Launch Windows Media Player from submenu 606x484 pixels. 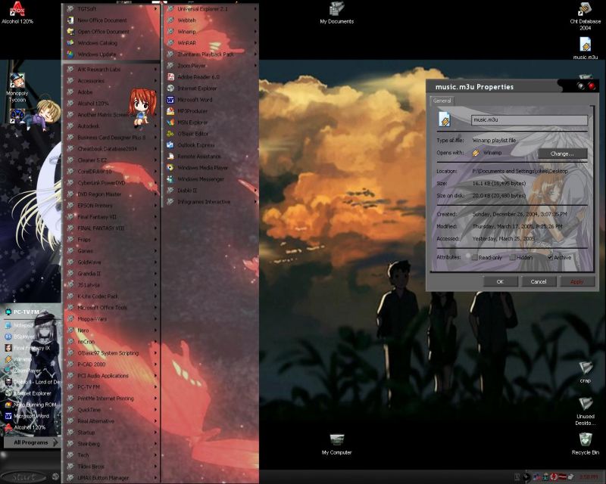pyautogui.click(x=211, y=168)
